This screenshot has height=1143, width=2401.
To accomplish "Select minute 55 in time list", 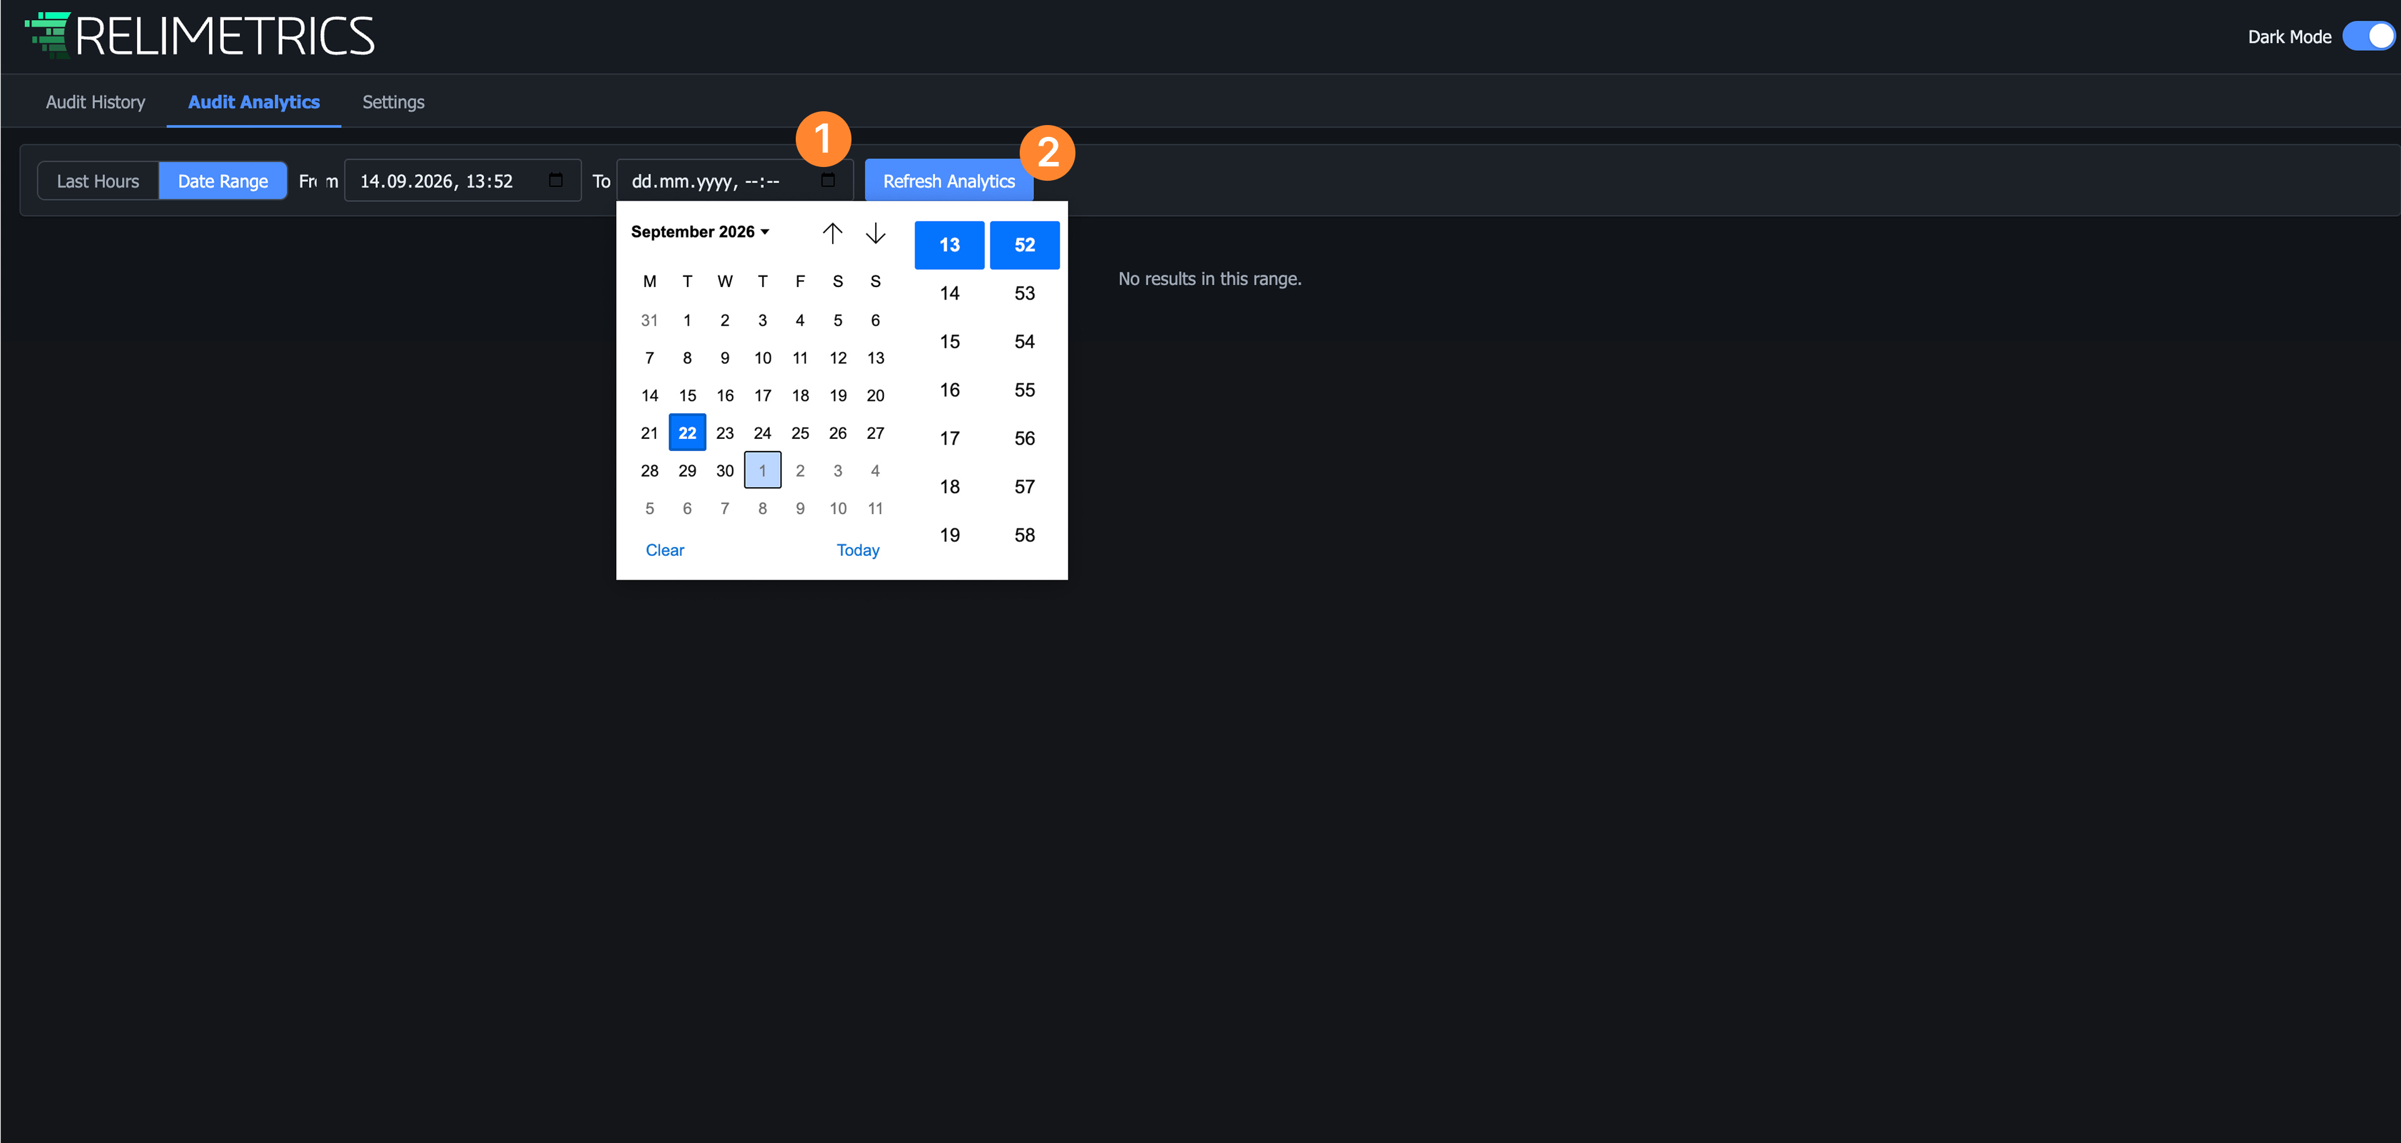I will pyautogui.click(x=1024, y=390).
